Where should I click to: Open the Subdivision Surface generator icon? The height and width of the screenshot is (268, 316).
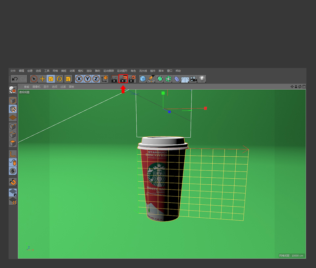point(160,79)
